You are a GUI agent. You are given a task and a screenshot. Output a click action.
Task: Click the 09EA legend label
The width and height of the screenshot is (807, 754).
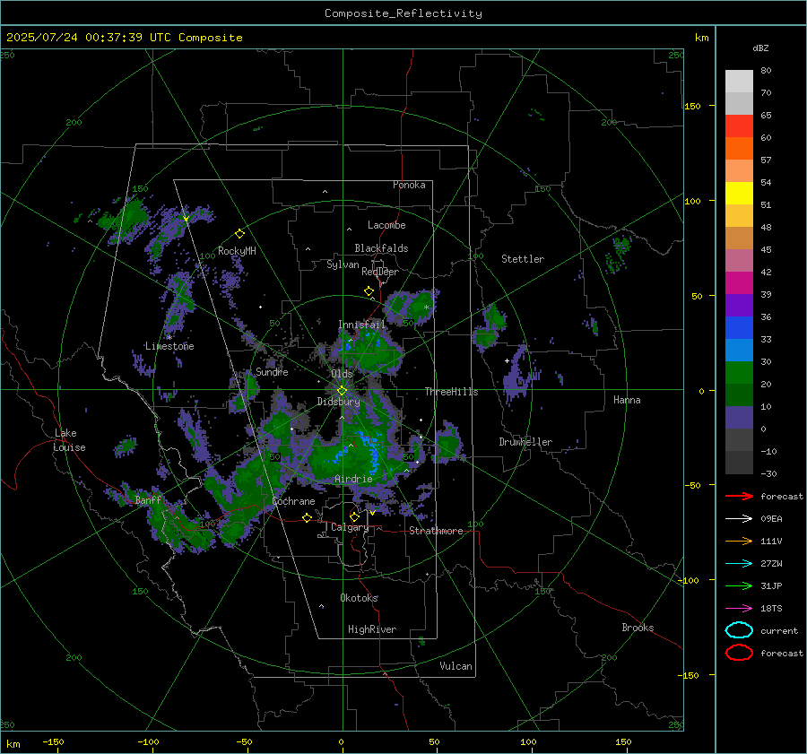click(x=771, y=519)
